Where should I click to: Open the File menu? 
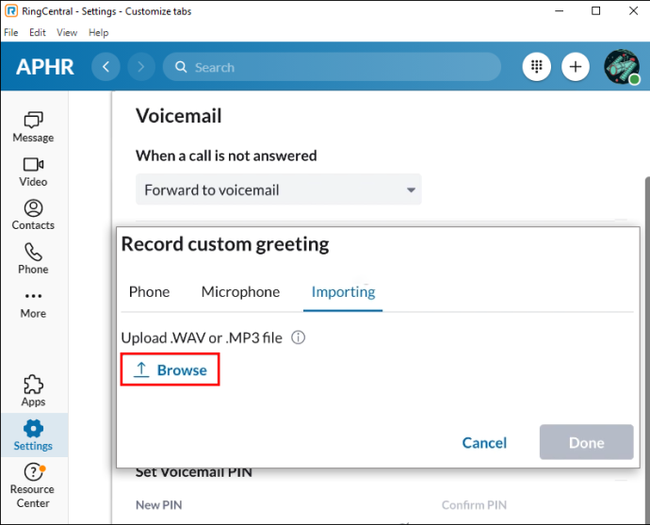click(x=10, y=32)
